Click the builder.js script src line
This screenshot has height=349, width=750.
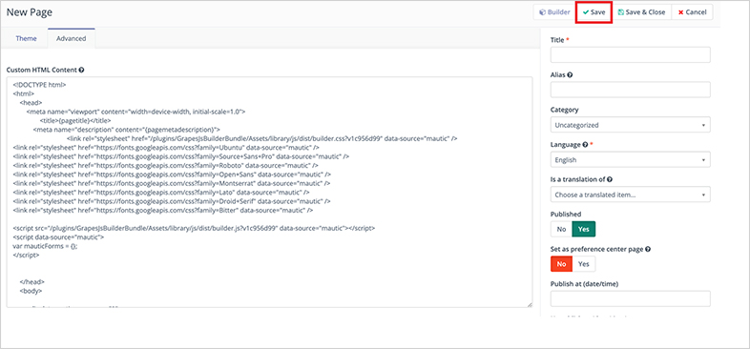(x=194, y=229)
